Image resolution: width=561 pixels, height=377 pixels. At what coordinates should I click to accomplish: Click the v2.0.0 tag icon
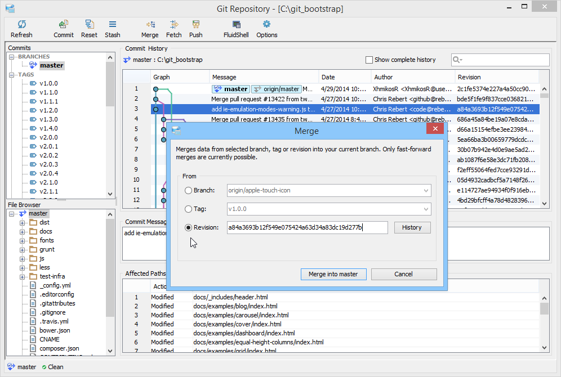33,137
